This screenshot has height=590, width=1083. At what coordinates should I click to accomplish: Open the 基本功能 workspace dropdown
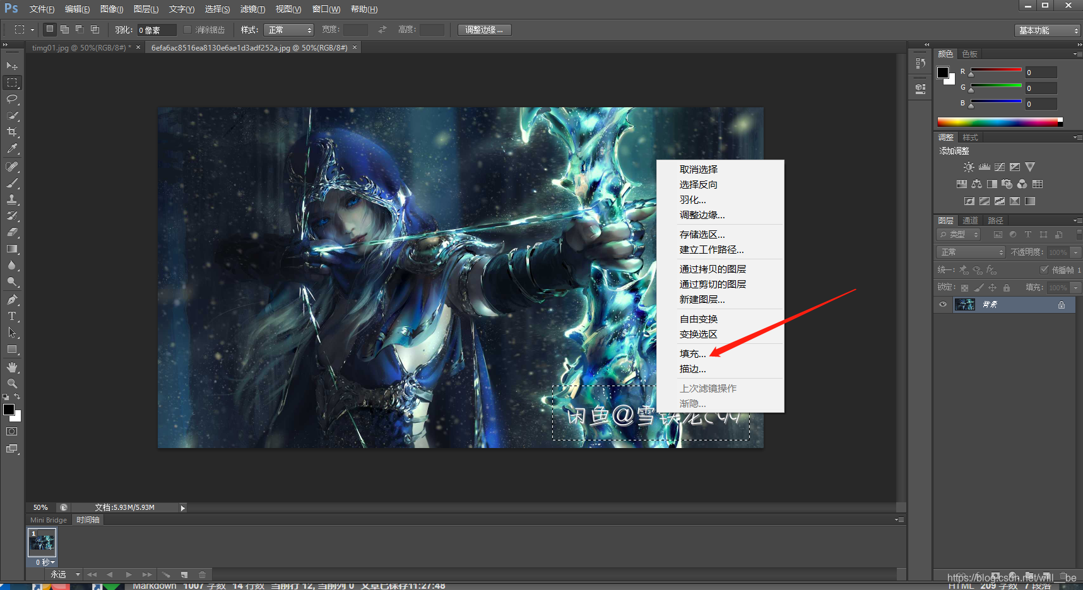coord(1048,30)
